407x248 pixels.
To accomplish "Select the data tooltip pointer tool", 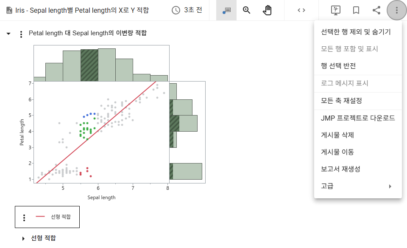I will 226,10.
